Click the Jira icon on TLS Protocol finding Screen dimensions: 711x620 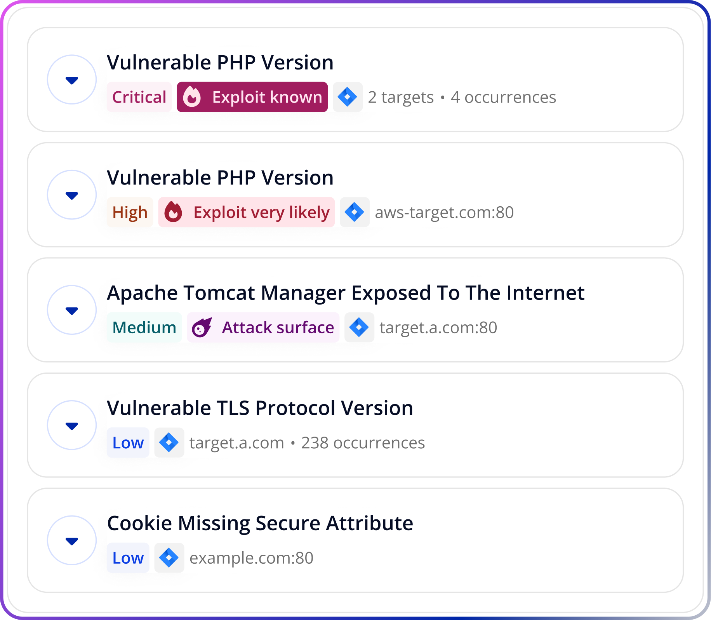point(169,442)
